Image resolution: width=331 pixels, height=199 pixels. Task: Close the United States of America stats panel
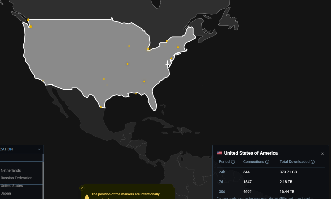click(322, 154)
